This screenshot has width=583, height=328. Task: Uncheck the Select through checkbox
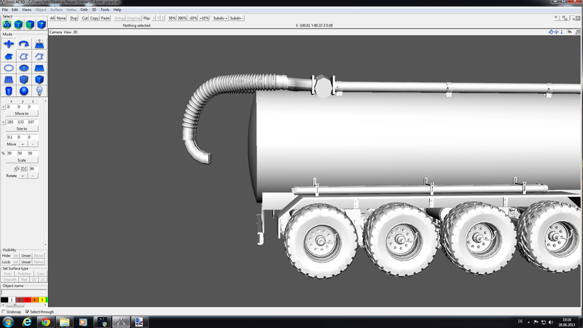27,312
